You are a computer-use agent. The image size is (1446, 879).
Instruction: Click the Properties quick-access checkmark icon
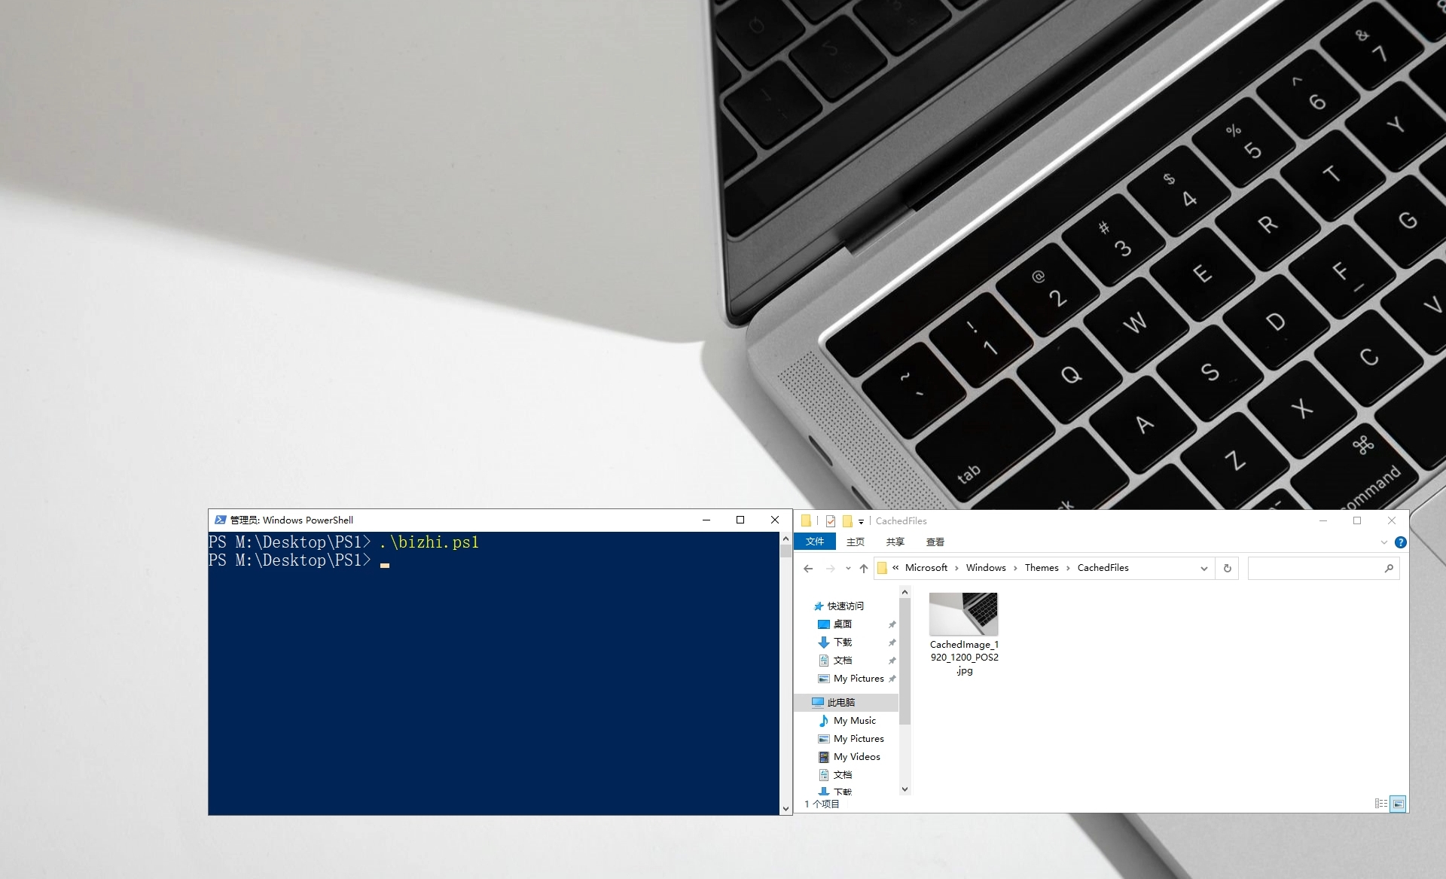point(831,521)
